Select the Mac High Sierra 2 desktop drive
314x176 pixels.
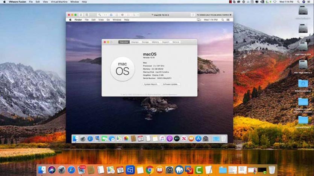click(303, 67)
